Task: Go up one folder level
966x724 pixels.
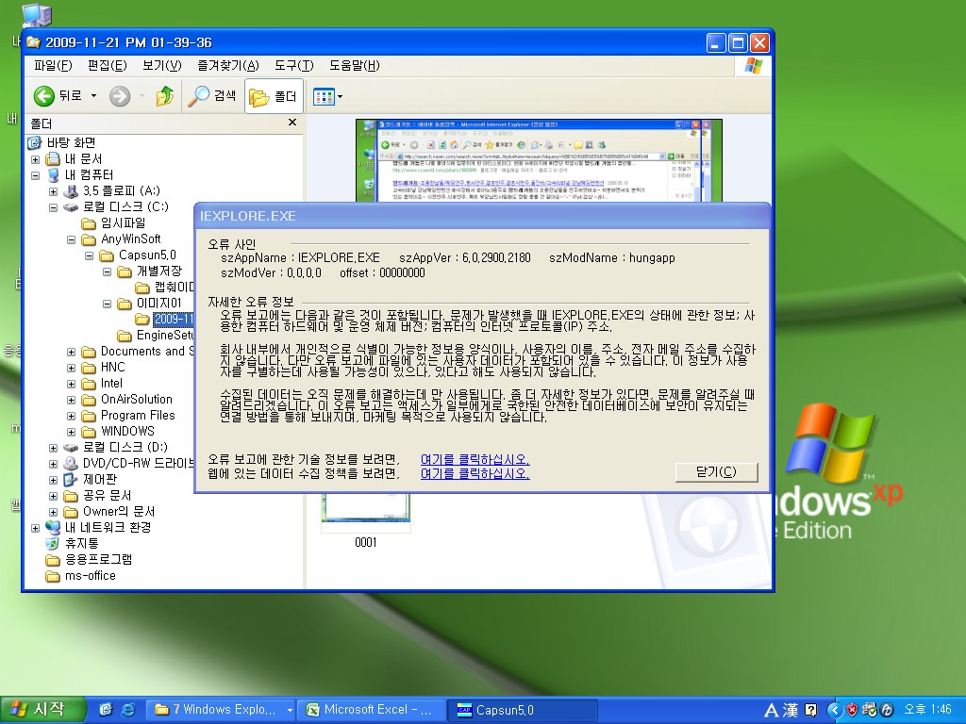Action: pos(164,96)
